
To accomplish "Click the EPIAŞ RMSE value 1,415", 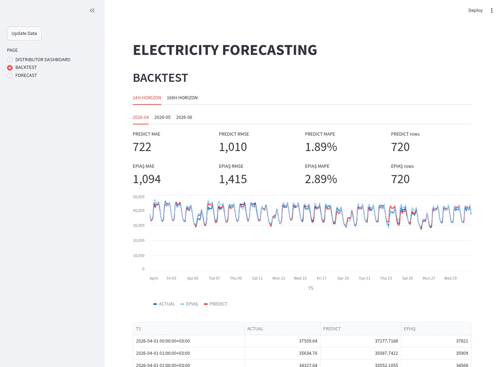I will [x=233, y=179].
